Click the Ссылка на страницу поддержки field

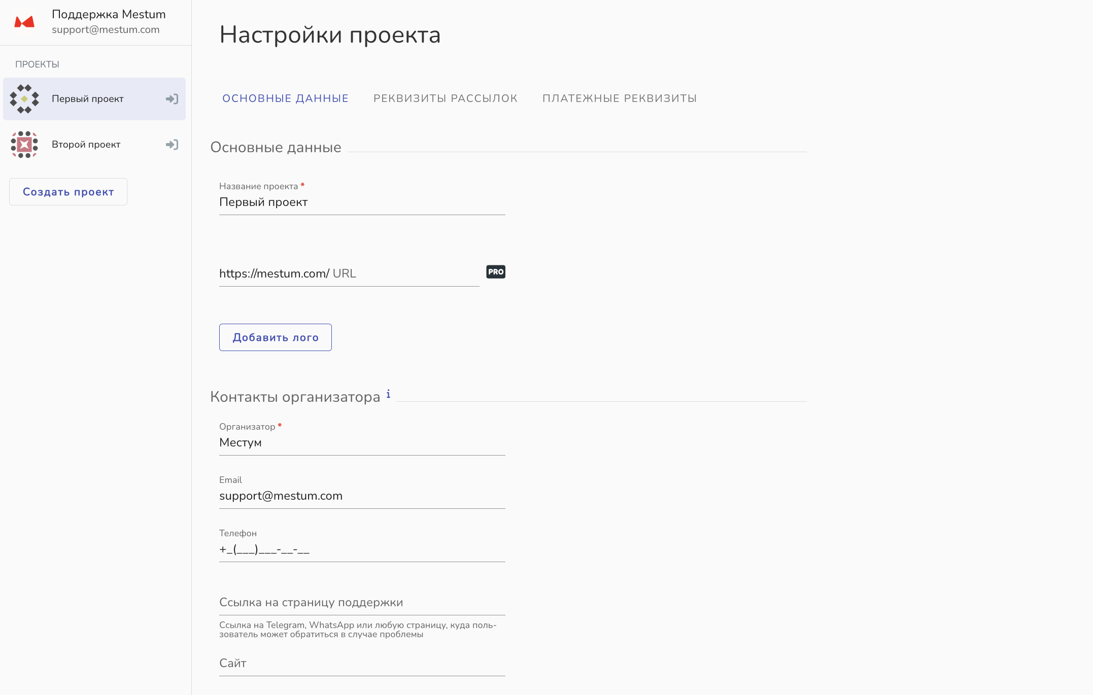(362, 603)
